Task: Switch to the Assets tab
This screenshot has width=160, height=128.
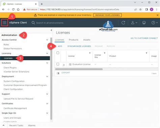Action: [x=87, y=40]
